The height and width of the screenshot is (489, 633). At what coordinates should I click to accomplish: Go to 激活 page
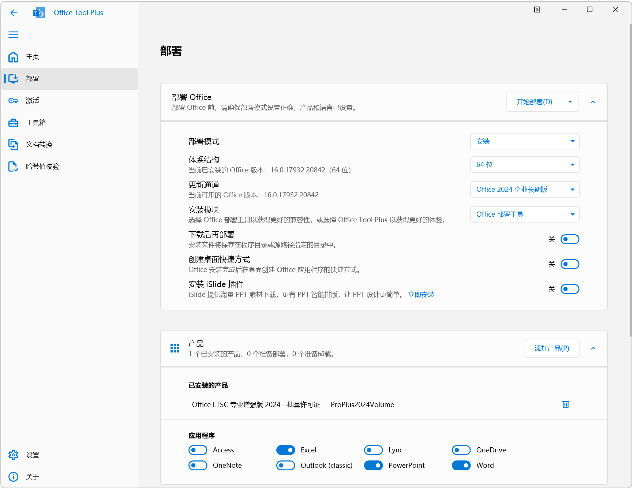[x=70, y=101]
